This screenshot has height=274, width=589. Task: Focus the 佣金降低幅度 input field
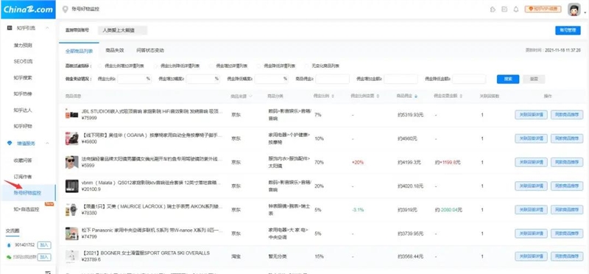point(272,79)
